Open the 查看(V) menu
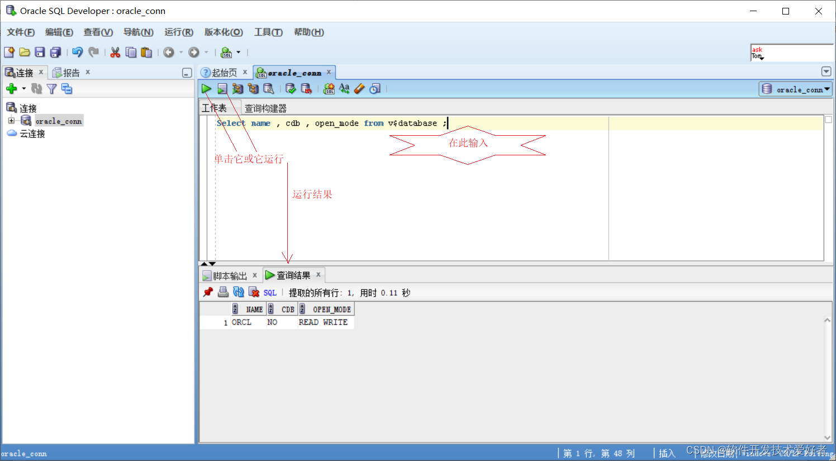 point(98,32)
